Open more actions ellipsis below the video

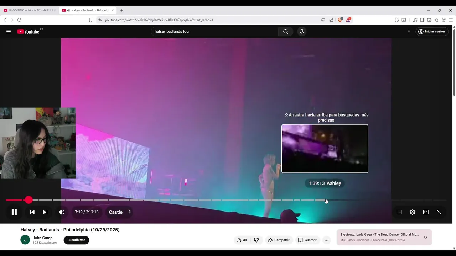coord(326,240)
